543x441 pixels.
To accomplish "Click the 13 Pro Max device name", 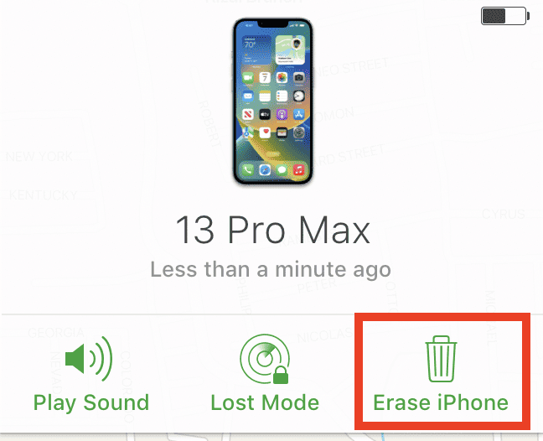I will 273,230.
